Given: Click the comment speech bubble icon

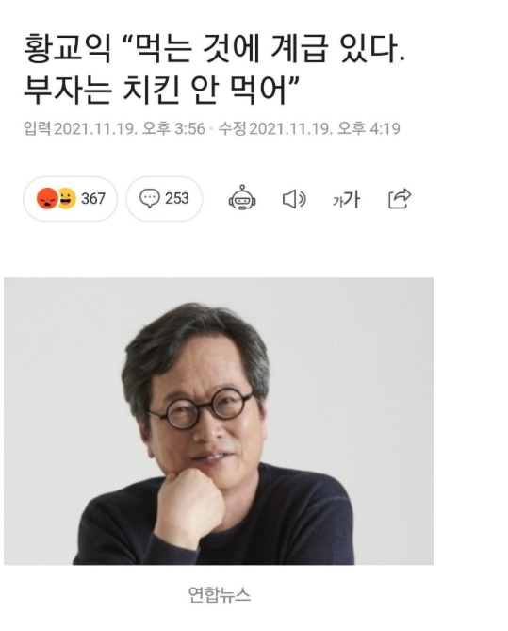Looking at the screenshot, I should click(x=150, y=198).
